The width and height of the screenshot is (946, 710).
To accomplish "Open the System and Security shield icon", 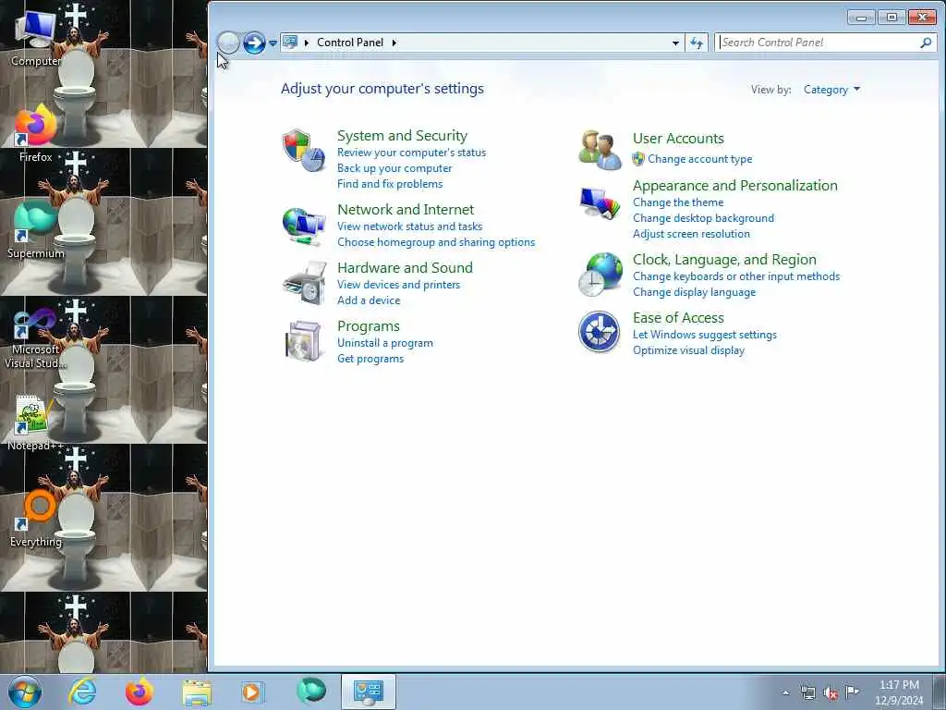I will [x=304, y=151].
